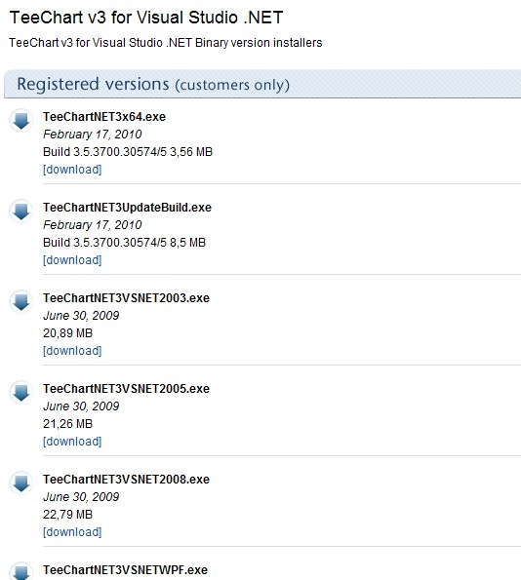The width and height of the screenshot is (521, 580).
Task: Click the Build 3.5.3700.30574/5 3,56 MB text
Action: [128, 152]
